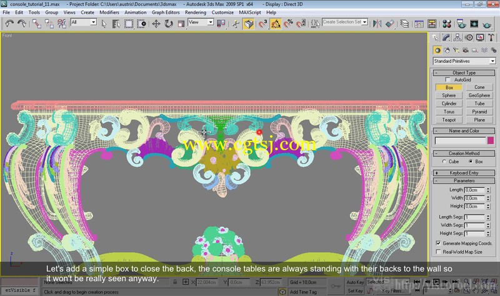Select the Select and Scale tool

pyautogui.click(x=181, y=24)
